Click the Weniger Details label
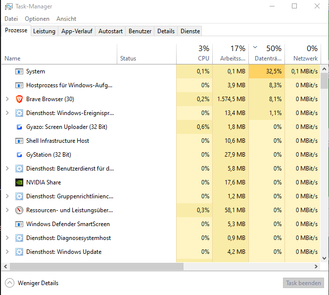Screen dimensions: 329x295 pos(38,283)
